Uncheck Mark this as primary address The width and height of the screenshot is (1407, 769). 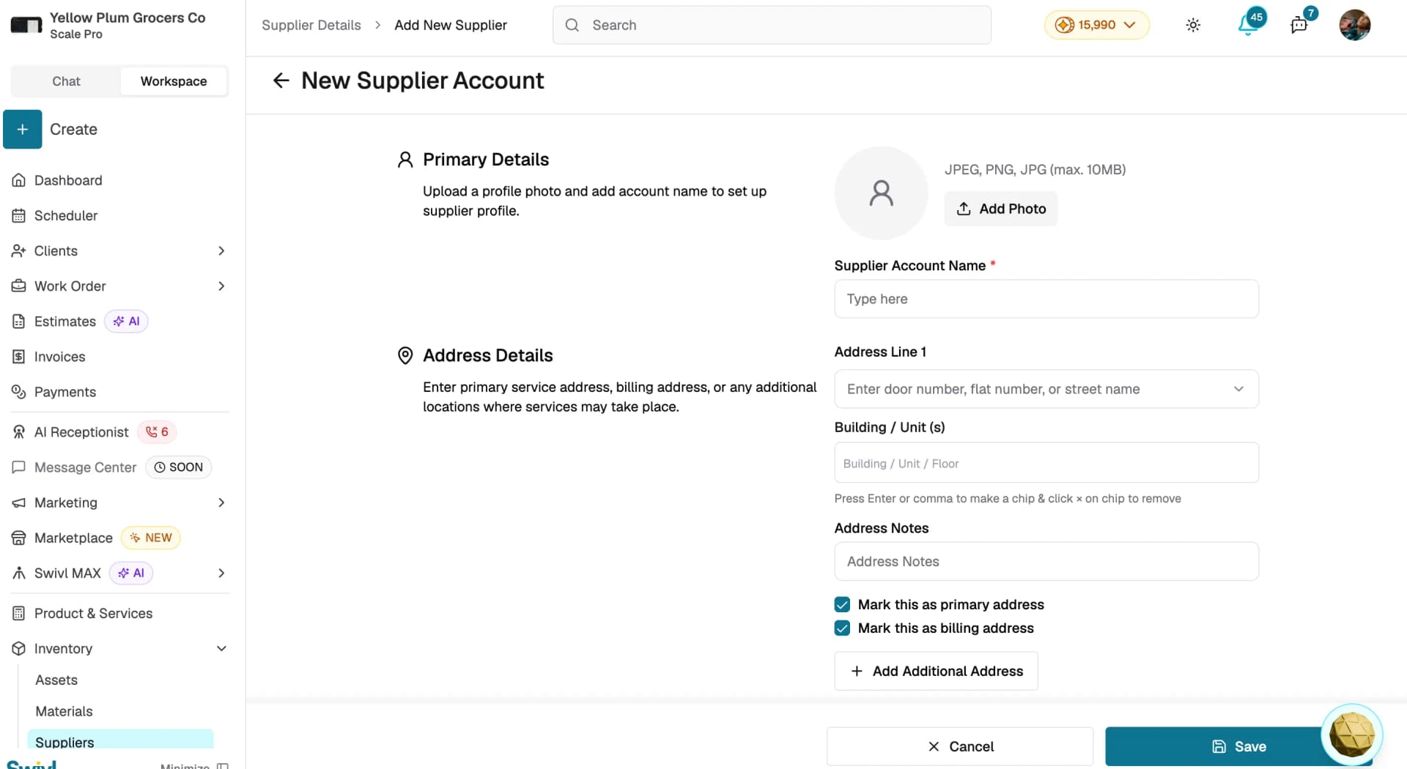coord(842,604)
